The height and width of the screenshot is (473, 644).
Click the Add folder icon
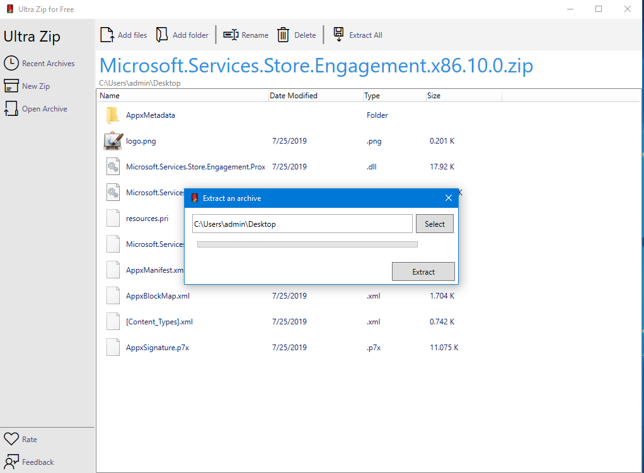162,35
